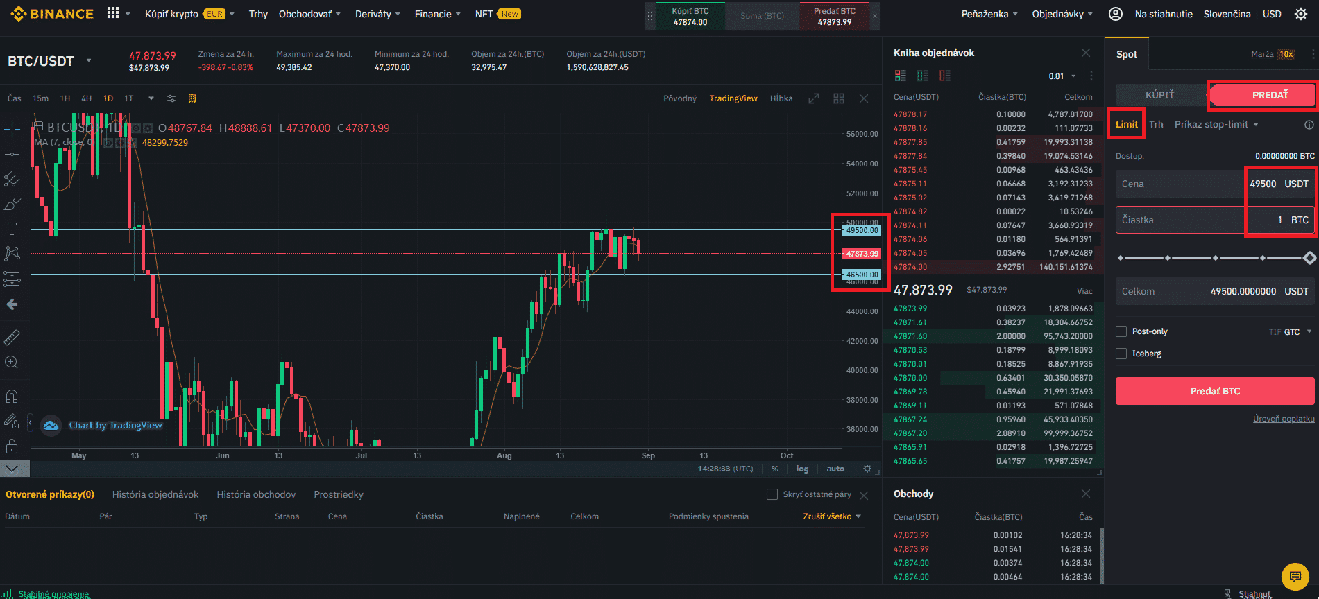Open the Deriváty menu

pyautogui.click(x=377, y=14)
